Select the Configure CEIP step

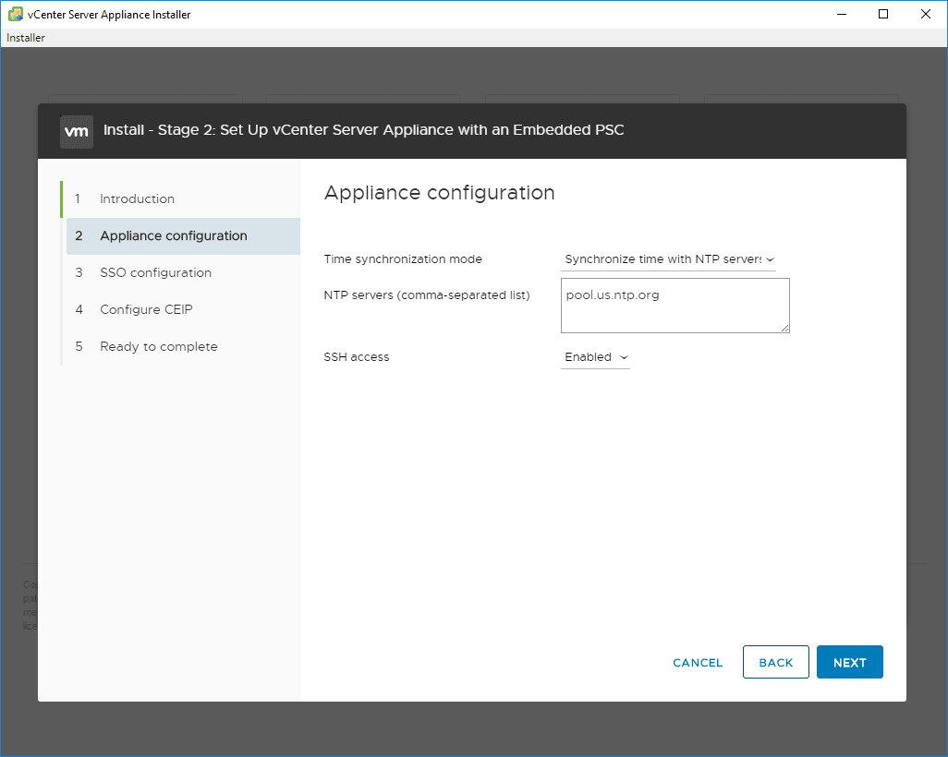pos(146,309)
